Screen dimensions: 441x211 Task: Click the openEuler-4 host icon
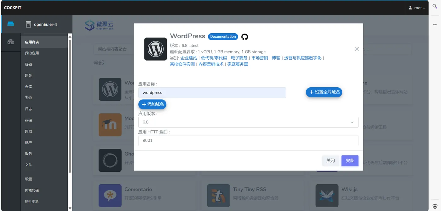(29, 24)
